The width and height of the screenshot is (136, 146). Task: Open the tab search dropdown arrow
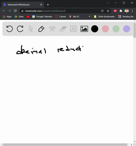108,3
